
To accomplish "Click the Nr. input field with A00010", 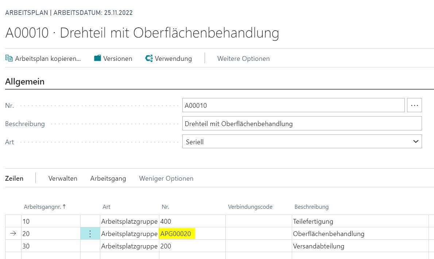I will pyautogui.click(x=293, y=105).
